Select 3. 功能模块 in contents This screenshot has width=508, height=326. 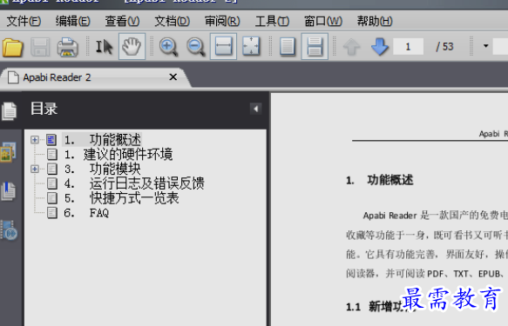[102, 169]
